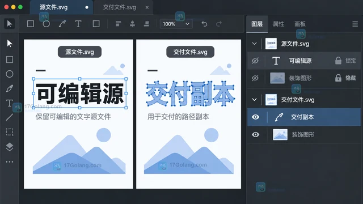Show more tools via three dots
Screen dimensions: 363x204
(x=10, y=161)
